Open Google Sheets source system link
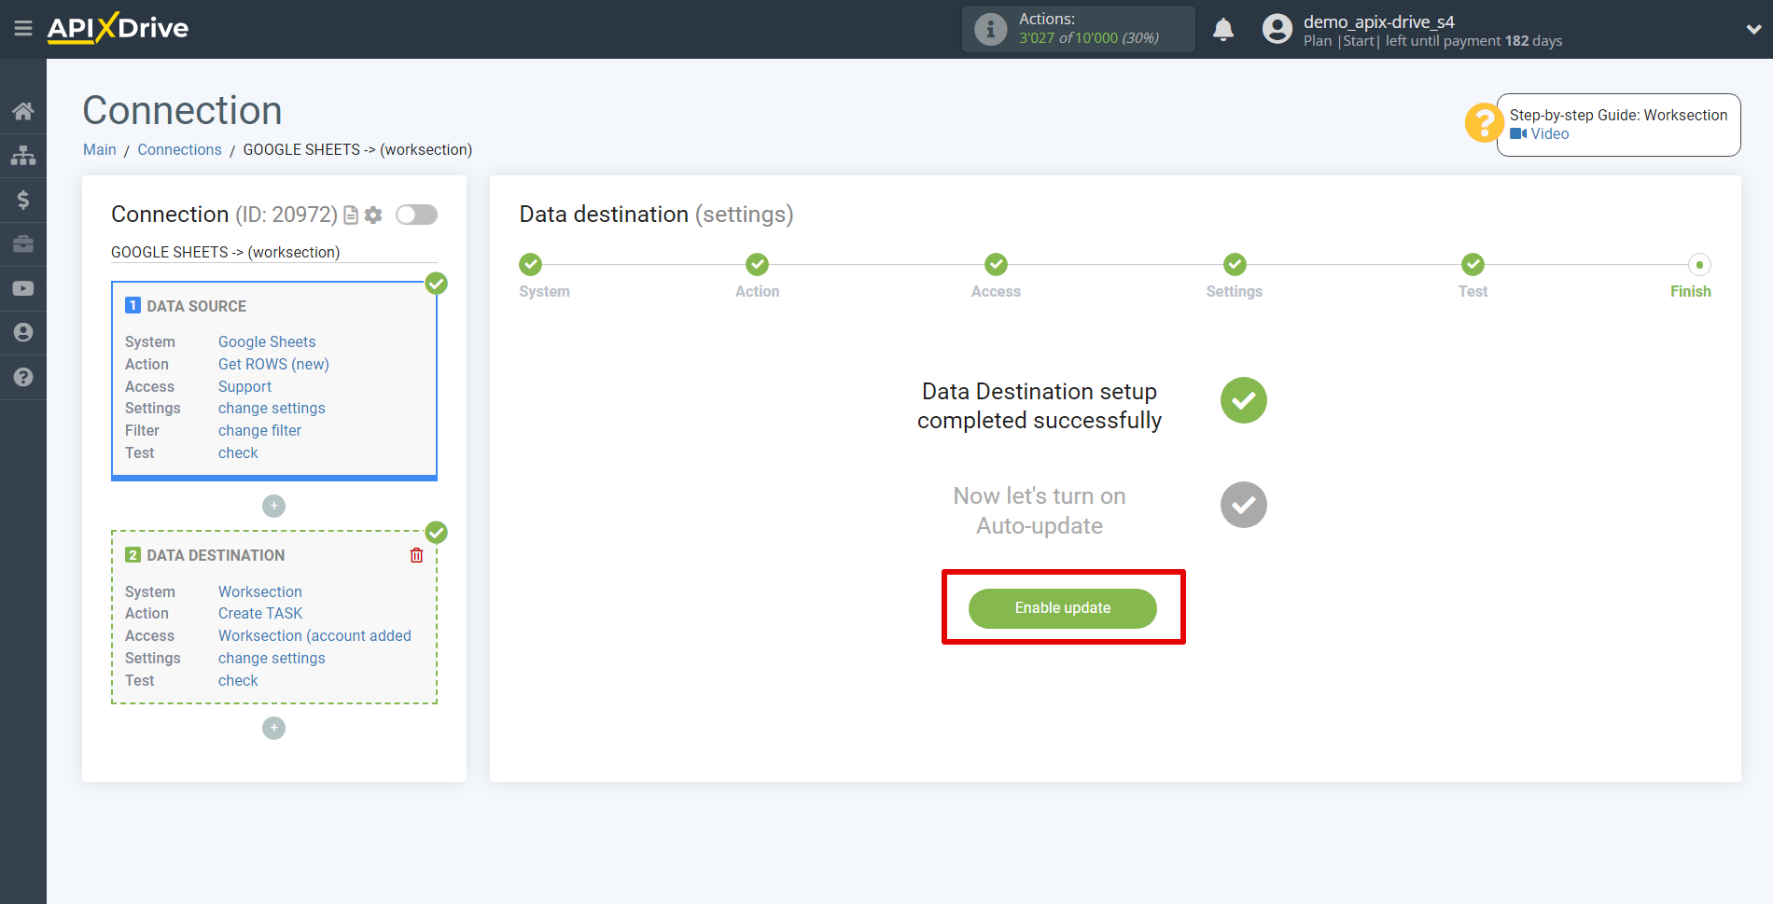 [x=267, y=341]
